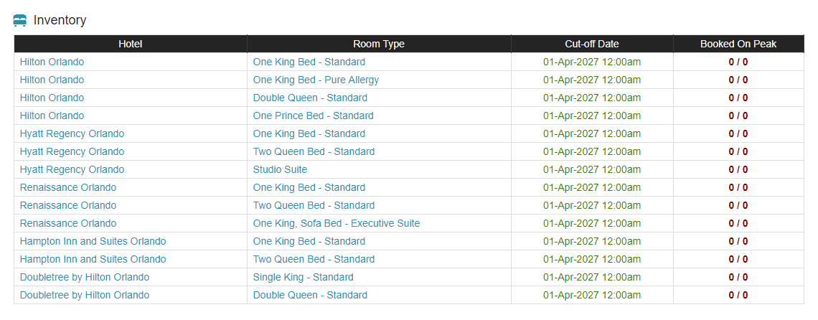Open Hyatt Regency Orlando in Studio Suite row
Image resolution: width=818 pixels, height=320 pixels.
(x=72, y=169)
